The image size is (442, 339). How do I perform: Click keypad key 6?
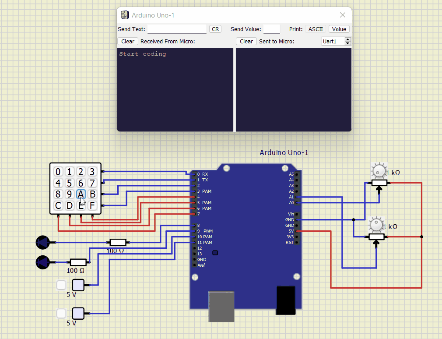[x=81, y=183]
